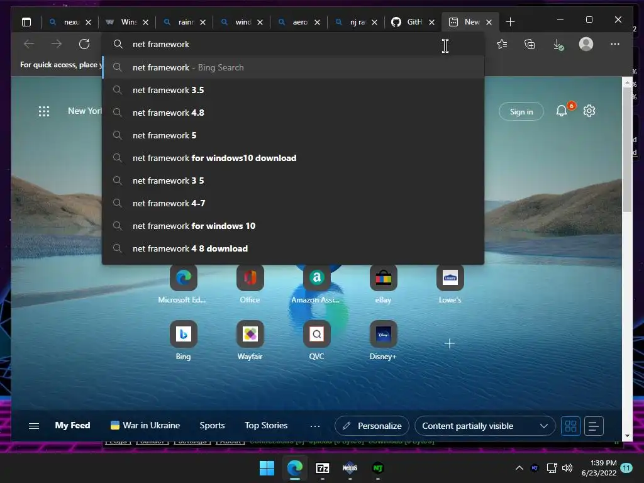Click the page vertical scrollbar thumb
Image resolution: width=644 pixels, height=483 pixels.
coord(627,150)
